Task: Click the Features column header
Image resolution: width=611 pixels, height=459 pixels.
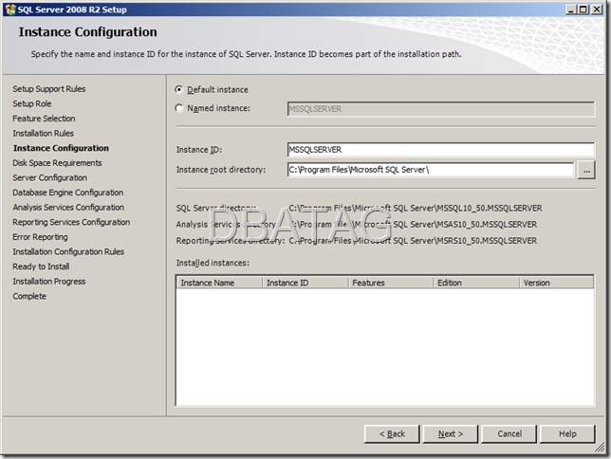Action: coord(391,283)
